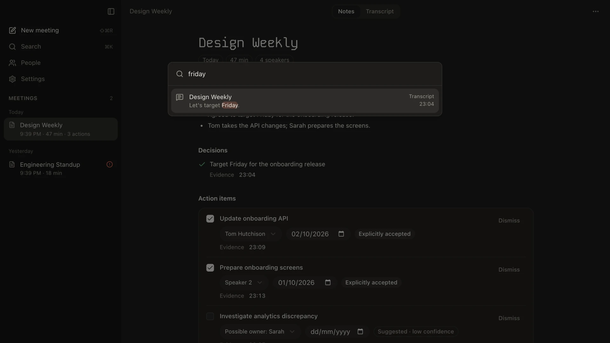The height and width of the screenshot is (343, 610).
Task: Open People in the sidebar
Action: tap(61, 63)
